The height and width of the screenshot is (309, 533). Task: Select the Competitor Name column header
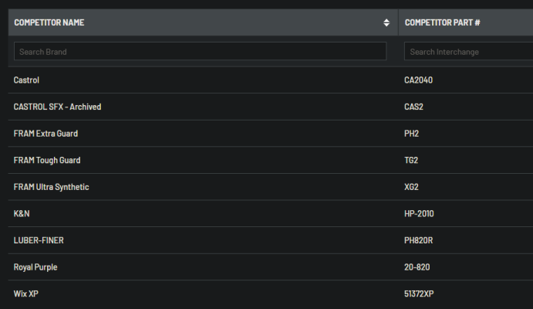pyautogui.click(x=204, y=22)
